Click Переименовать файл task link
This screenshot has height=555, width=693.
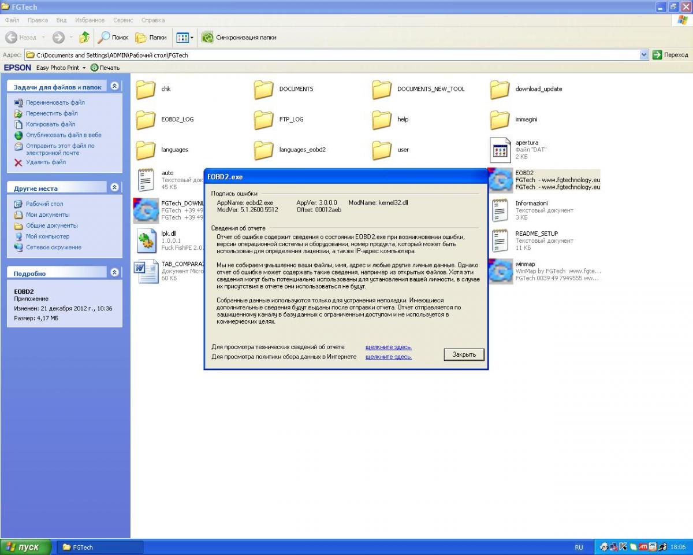point(50,102)
